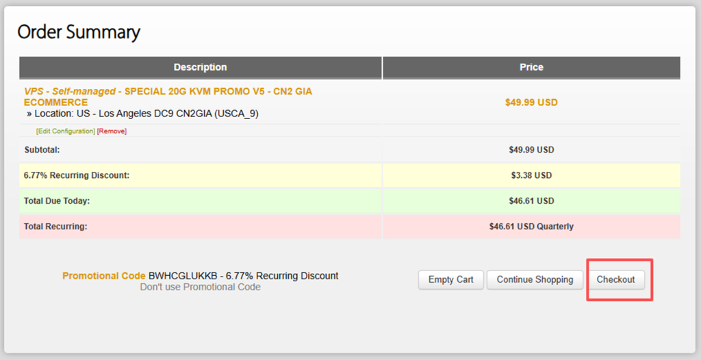This screenshot has width=701, height=360.
Task: Click the Checkout button
Action: click(615, 279)
